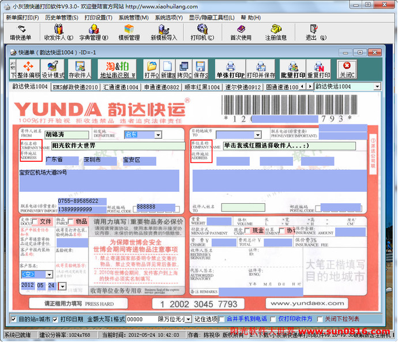Click postal code field 888888
398x342 pixels.
coord(156,207)
